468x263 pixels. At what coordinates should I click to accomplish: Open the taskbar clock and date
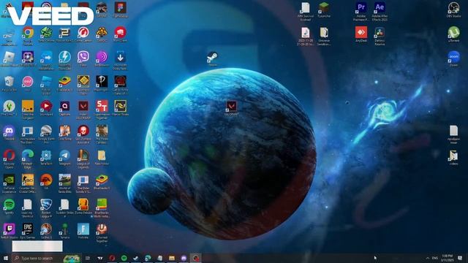(447, 258)
